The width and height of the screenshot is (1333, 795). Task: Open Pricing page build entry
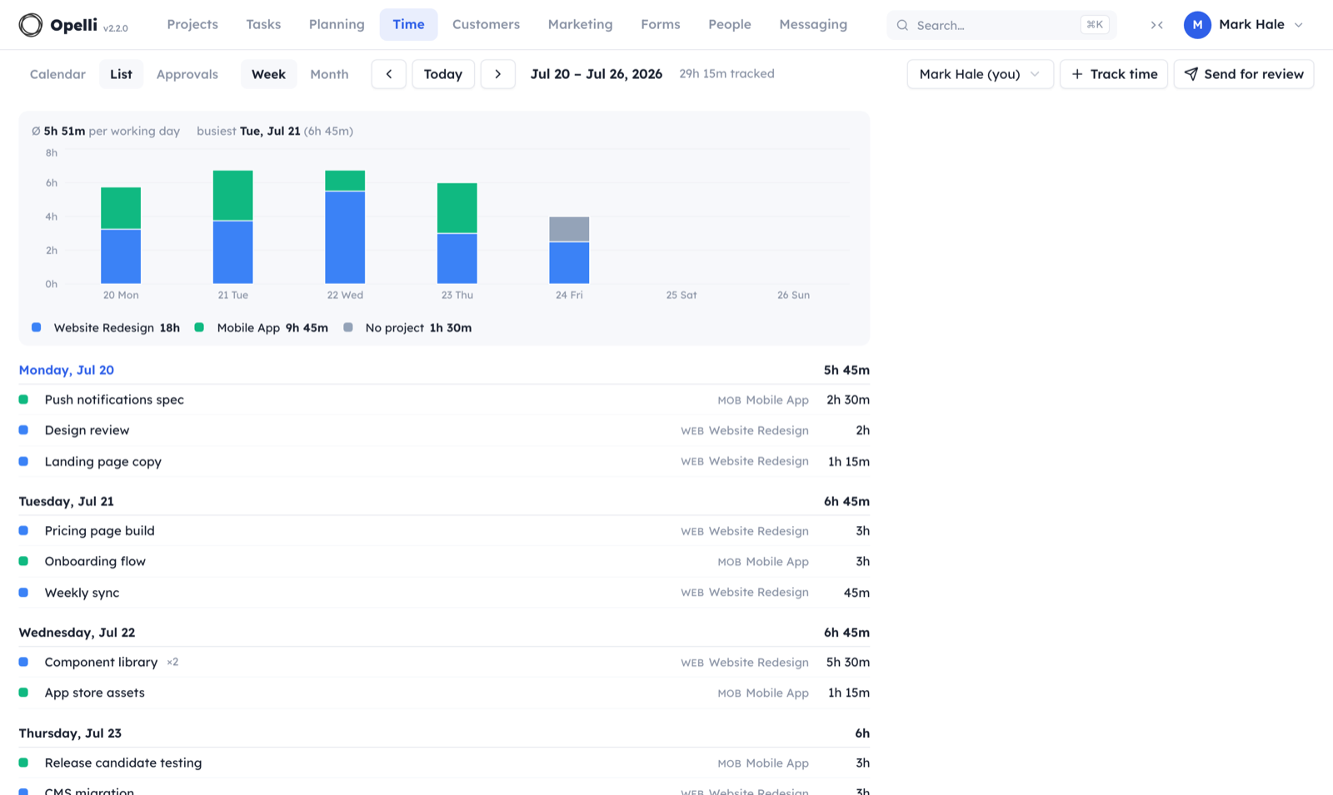[x=444, y=531]
